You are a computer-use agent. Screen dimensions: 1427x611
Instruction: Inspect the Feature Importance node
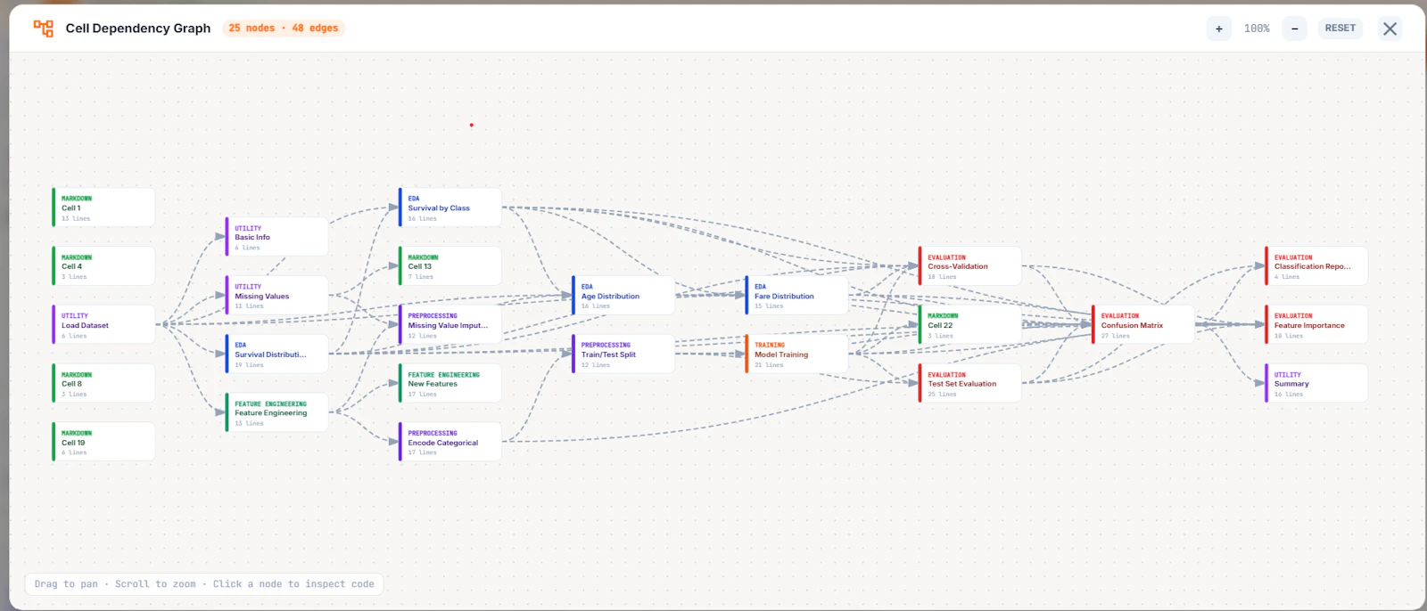pos(1316,325)
